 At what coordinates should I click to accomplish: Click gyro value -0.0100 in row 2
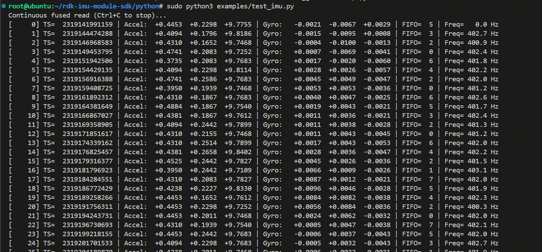tap(342, 43)
